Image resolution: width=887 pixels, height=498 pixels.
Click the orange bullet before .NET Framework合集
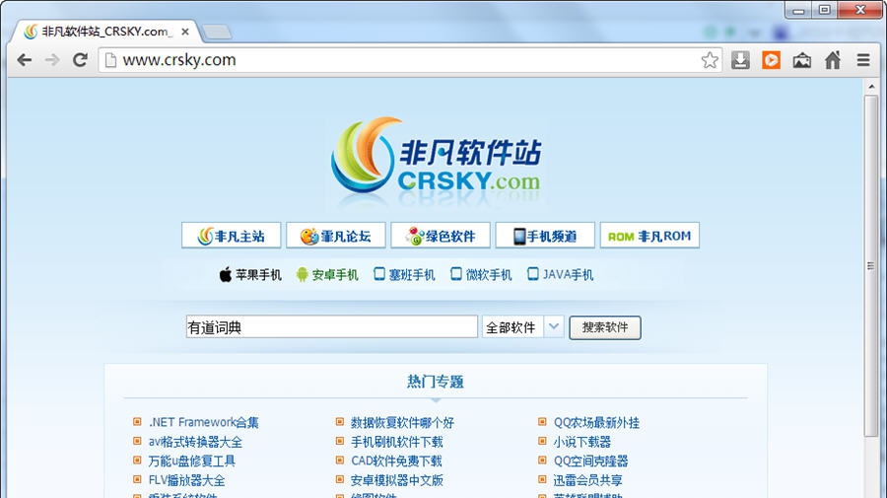pos(137,422)
